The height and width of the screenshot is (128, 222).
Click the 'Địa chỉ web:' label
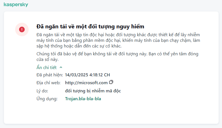(49, 83)
